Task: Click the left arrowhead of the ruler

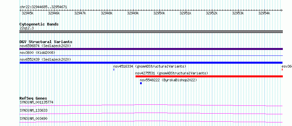Action: click(x=20, y=10)
